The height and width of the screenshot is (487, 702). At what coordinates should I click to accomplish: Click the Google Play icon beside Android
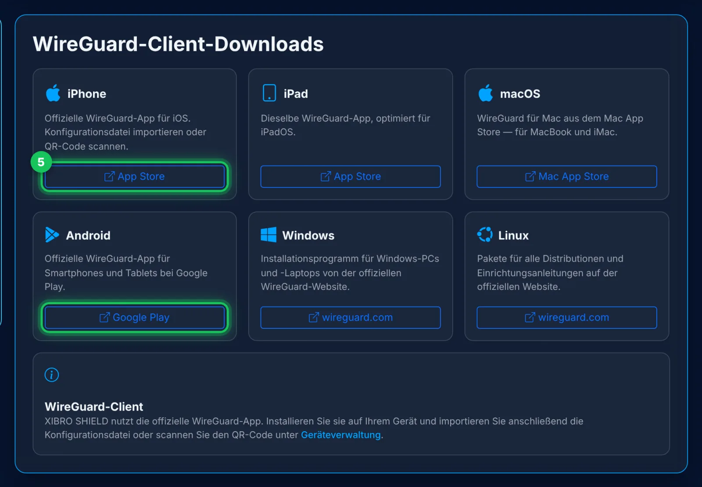tap(52, 235)
